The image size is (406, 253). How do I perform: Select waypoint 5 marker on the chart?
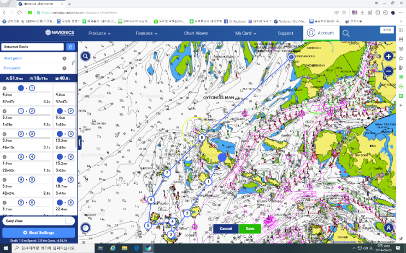tap(148, 225)
